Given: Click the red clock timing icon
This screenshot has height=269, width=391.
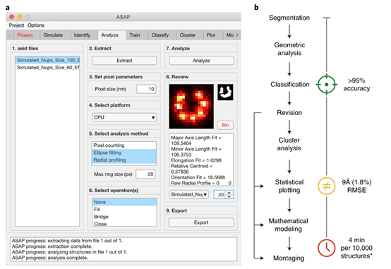Looking at the screenshot, I should pyautogui.click(x=326, y=248).
